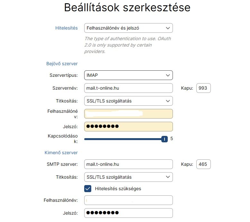Open outgoing server Titkosítás dropdown
Viewport: 250px width, 222px height.
(x=128, y=177)
